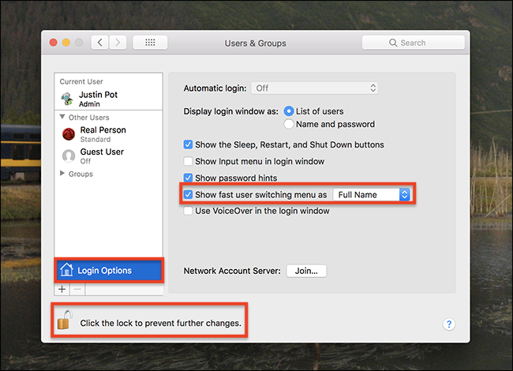Click the Join... button

(306, 271)
